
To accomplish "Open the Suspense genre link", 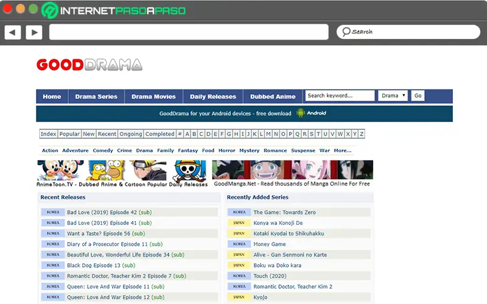I will tap(303, 150).
